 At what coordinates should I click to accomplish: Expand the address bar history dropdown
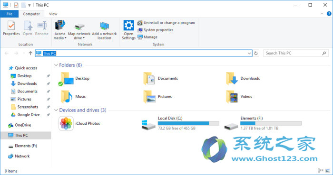point(250,53)
